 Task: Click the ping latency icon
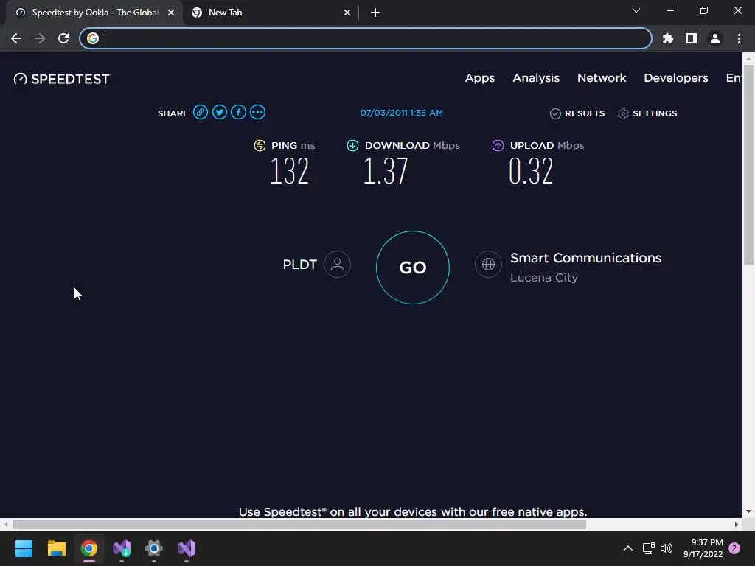(x=260, y=145)
